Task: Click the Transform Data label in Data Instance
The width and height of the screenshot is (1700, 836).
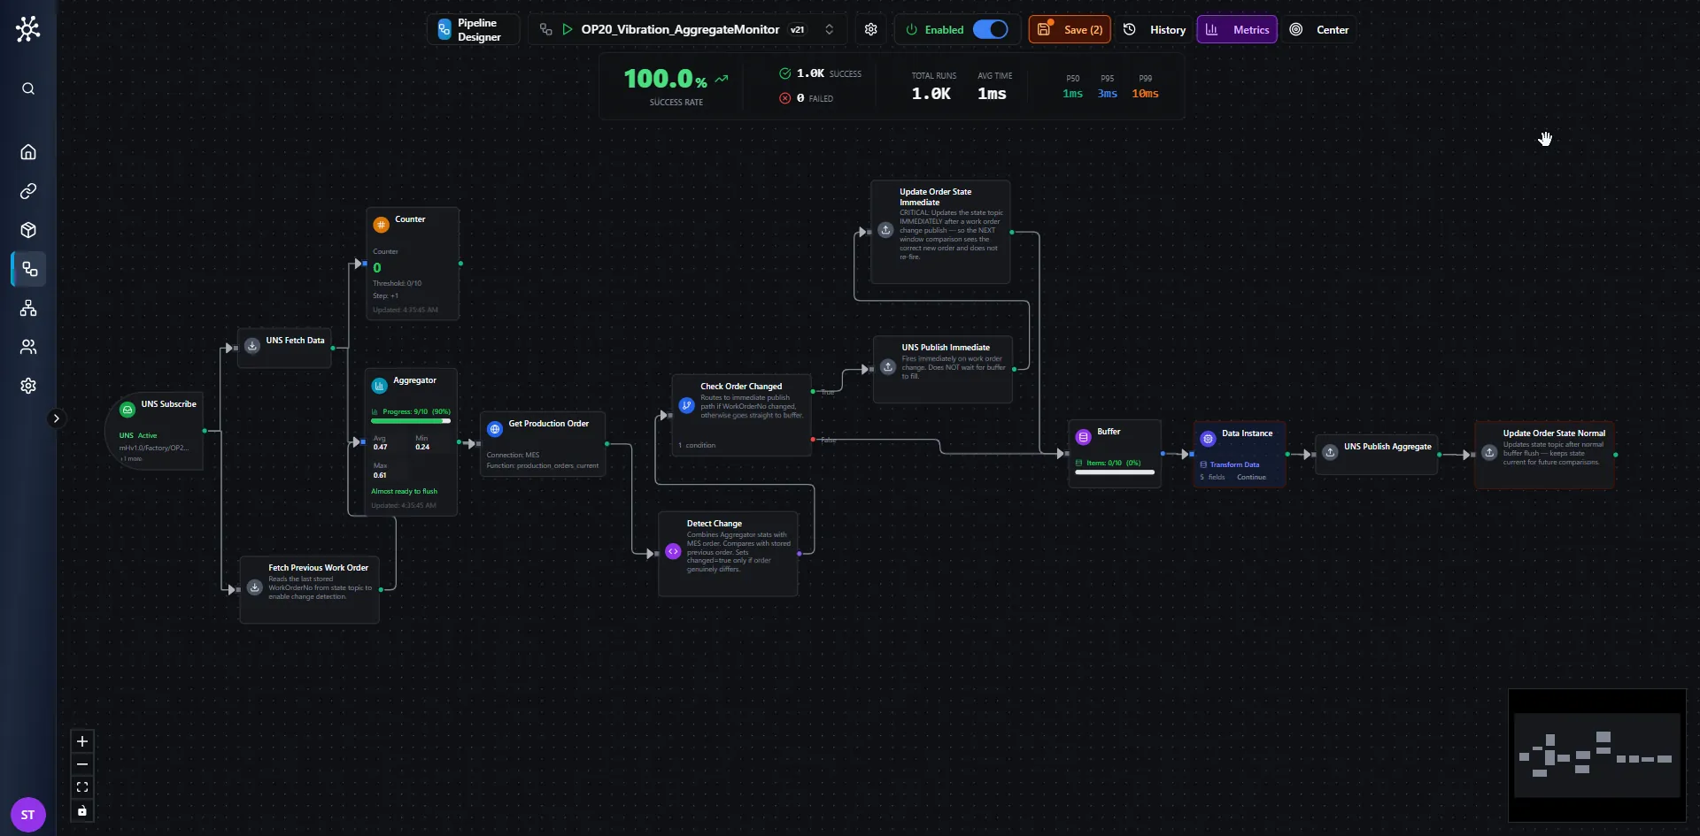Action: pyautogui.click(x=1234, y=464)
